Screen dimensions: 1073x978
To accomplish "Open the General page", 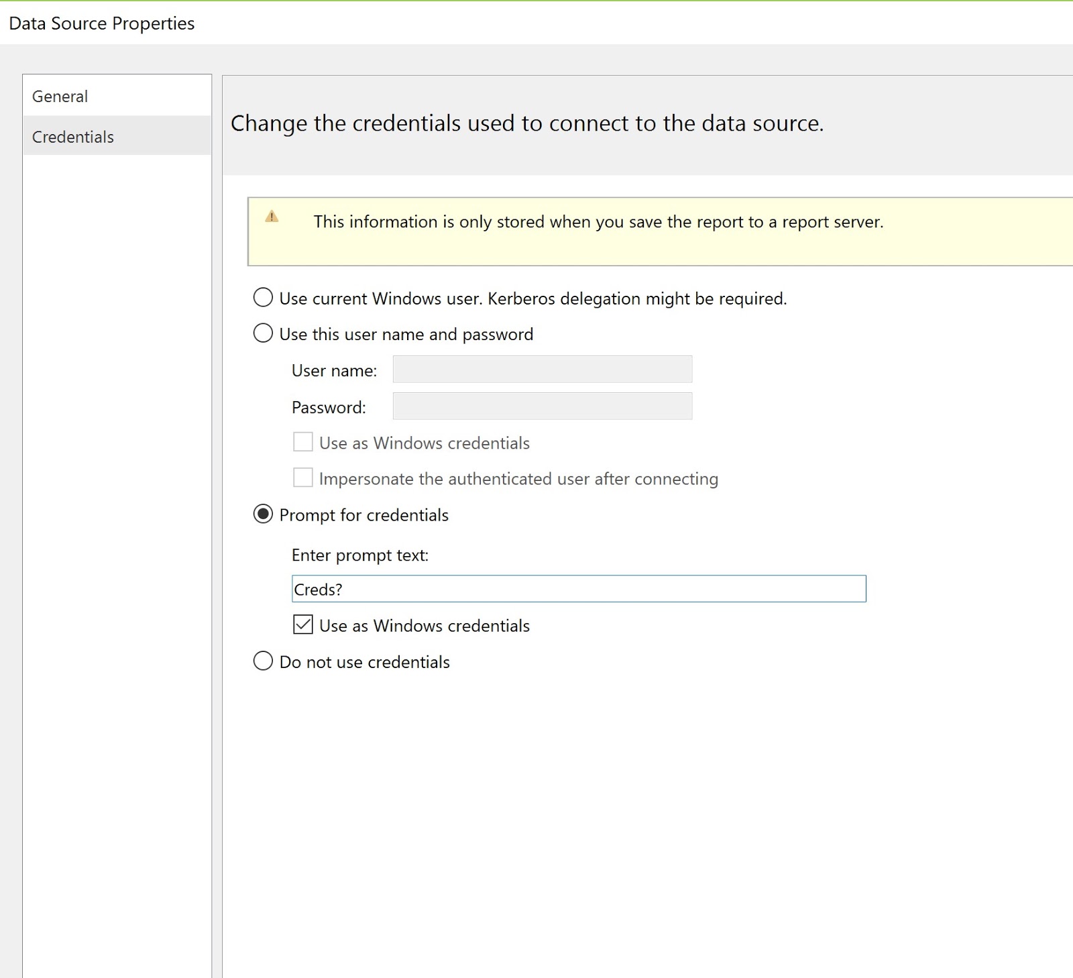I will pyautogui.click(x=117, y=96).
